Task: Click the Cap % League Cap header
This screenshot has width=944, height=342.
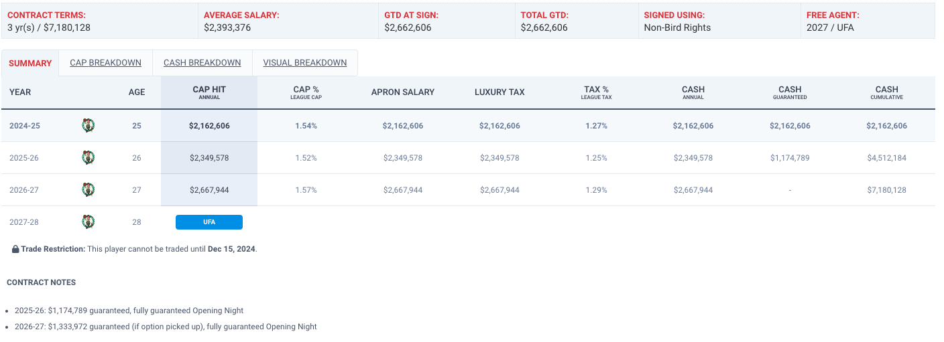Action: coord(306,92)
